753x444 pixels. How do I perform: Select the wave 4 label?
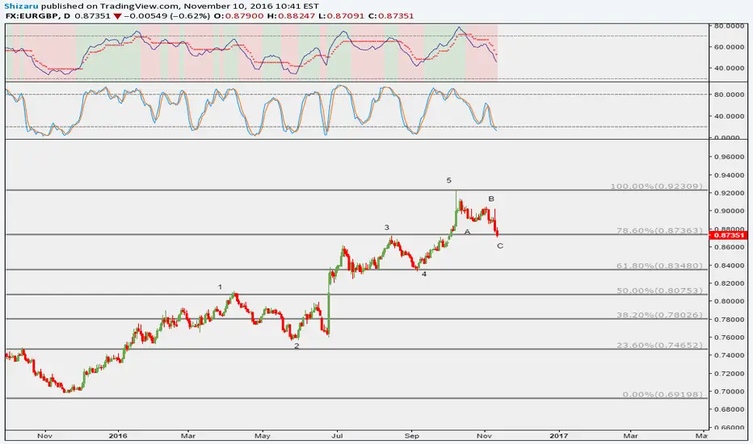424,274
